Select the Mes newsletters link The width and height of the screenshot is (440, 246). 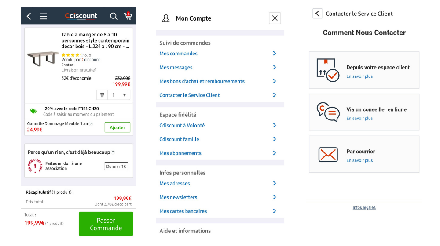click(178, 197)
